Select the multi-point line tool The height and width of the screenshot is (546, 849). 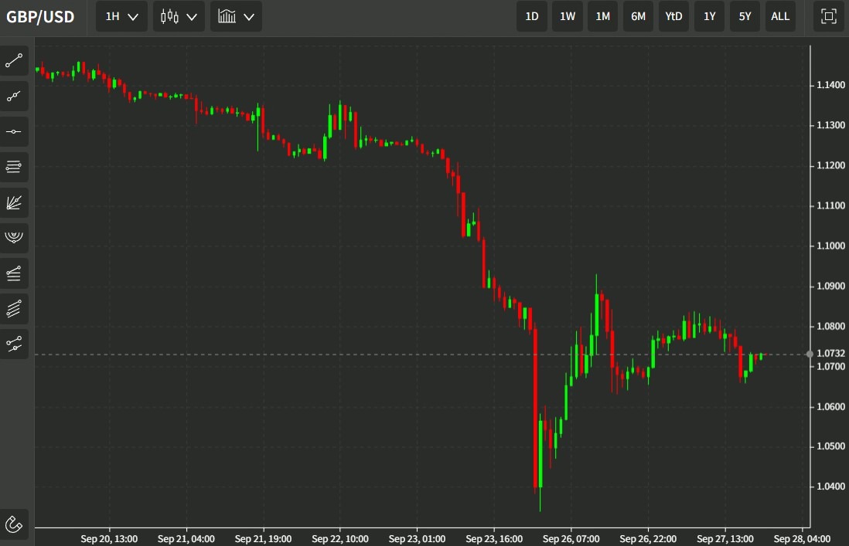(x=14, y=97)
